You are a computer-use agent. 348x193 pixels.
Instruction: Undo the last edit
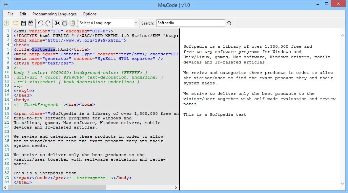[x=40, y=23]
